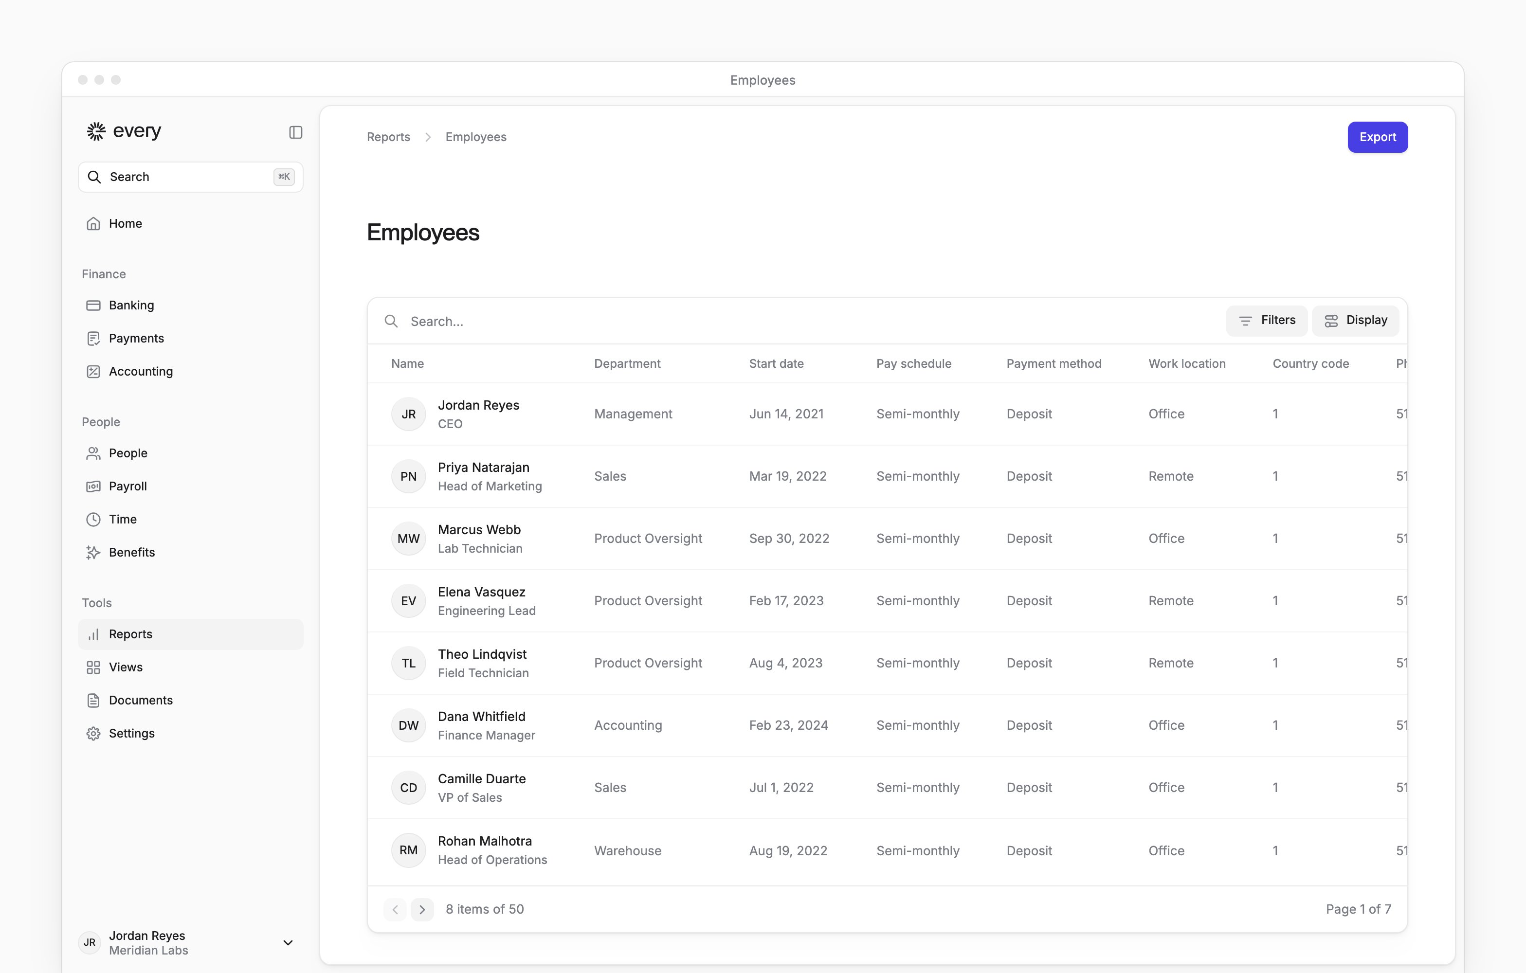Open Priya Natarajan employee name
The image size is (1526, 973).
point(484,468)
